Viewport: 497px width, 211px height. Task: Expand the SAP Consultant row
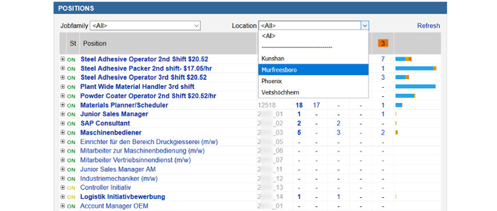pos(62,123)
